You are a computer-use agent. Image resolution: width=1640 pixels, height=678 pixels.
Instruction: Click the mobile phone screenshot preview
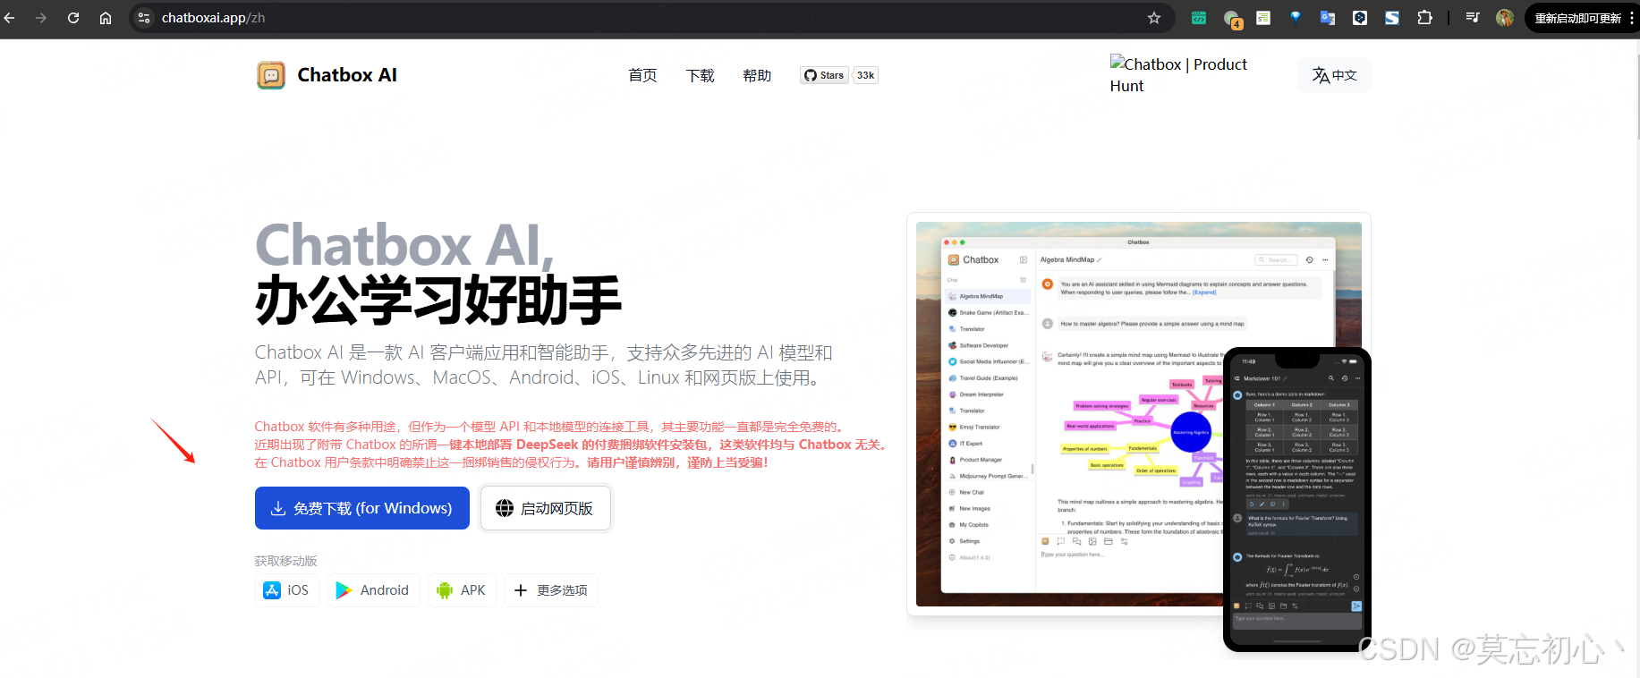pyautogui.click(x=1297, y=499)
